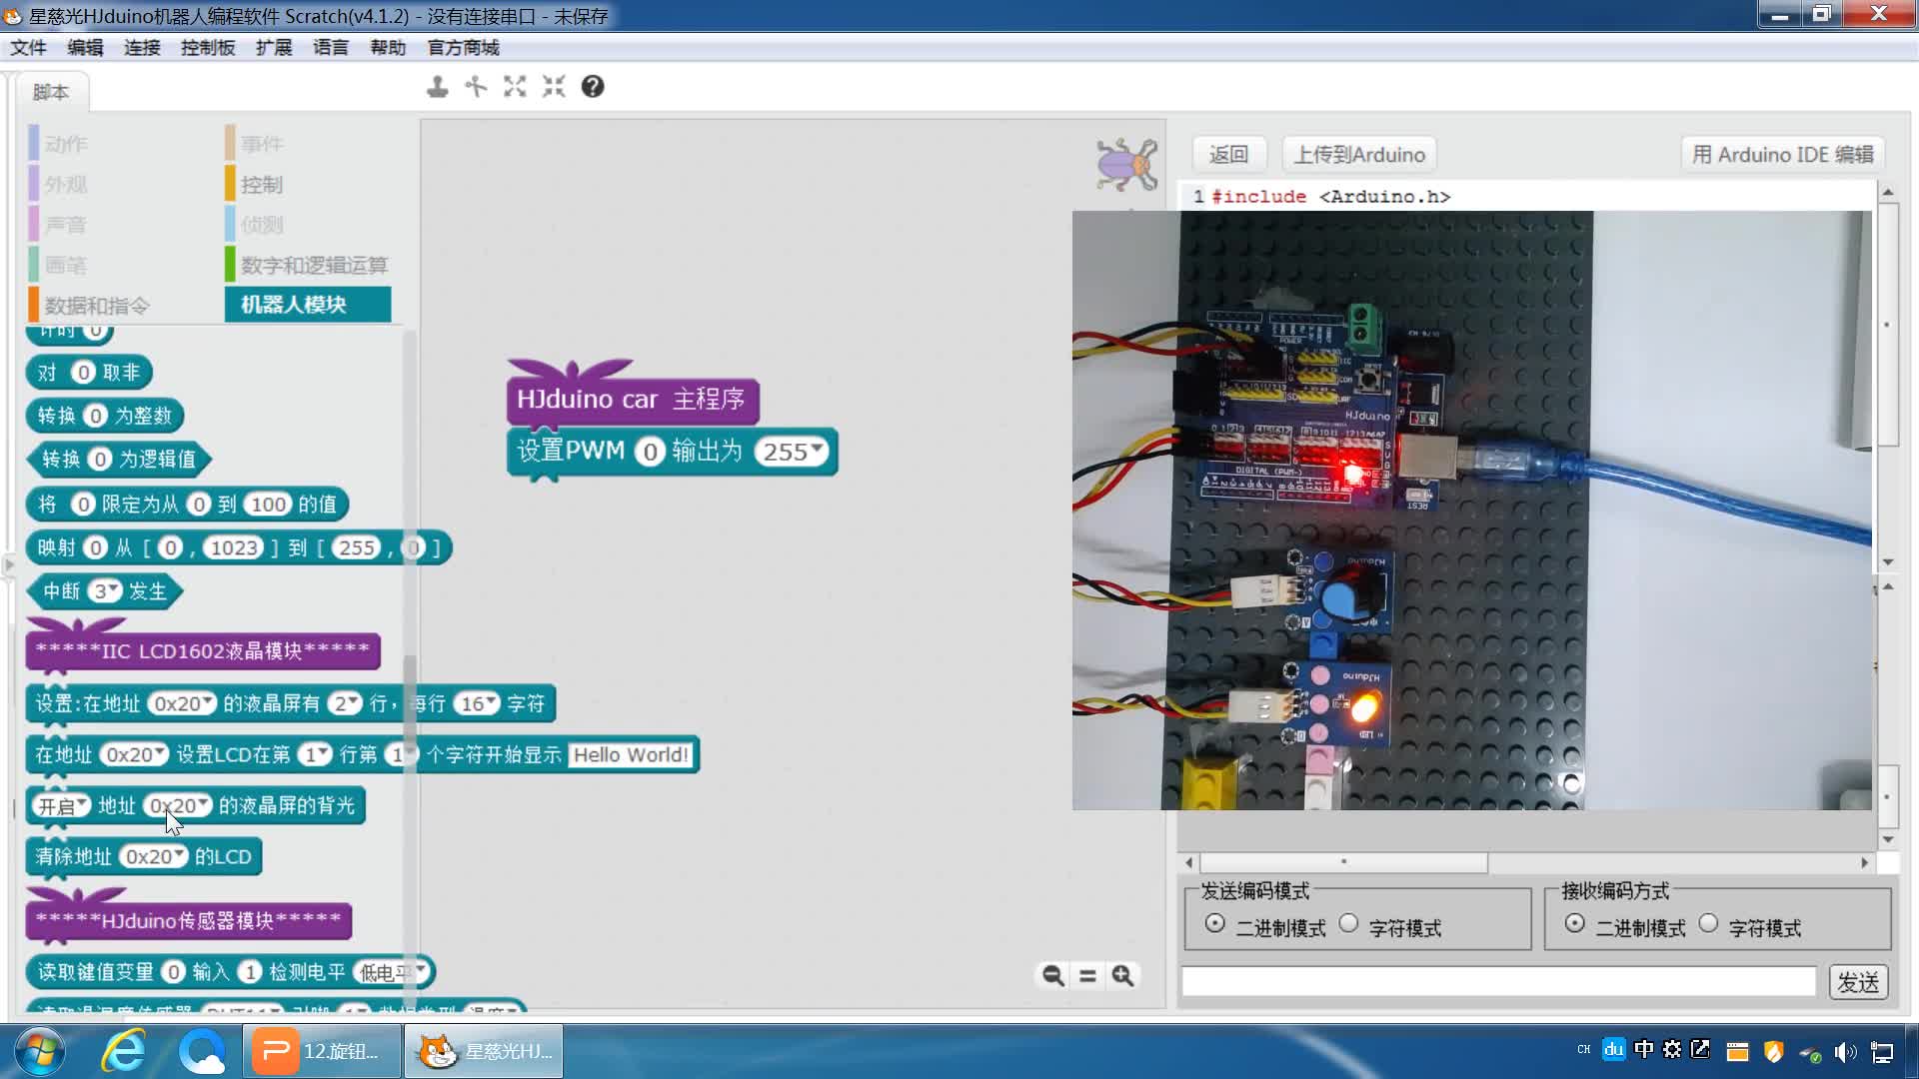
Task: Click safely remove hardware tray icon
Action: pos(1810,1053)
